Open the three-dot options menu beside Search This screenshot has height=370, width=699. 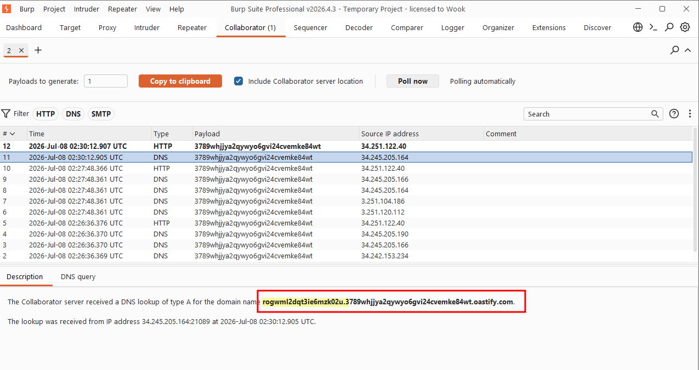pos(690,114)
